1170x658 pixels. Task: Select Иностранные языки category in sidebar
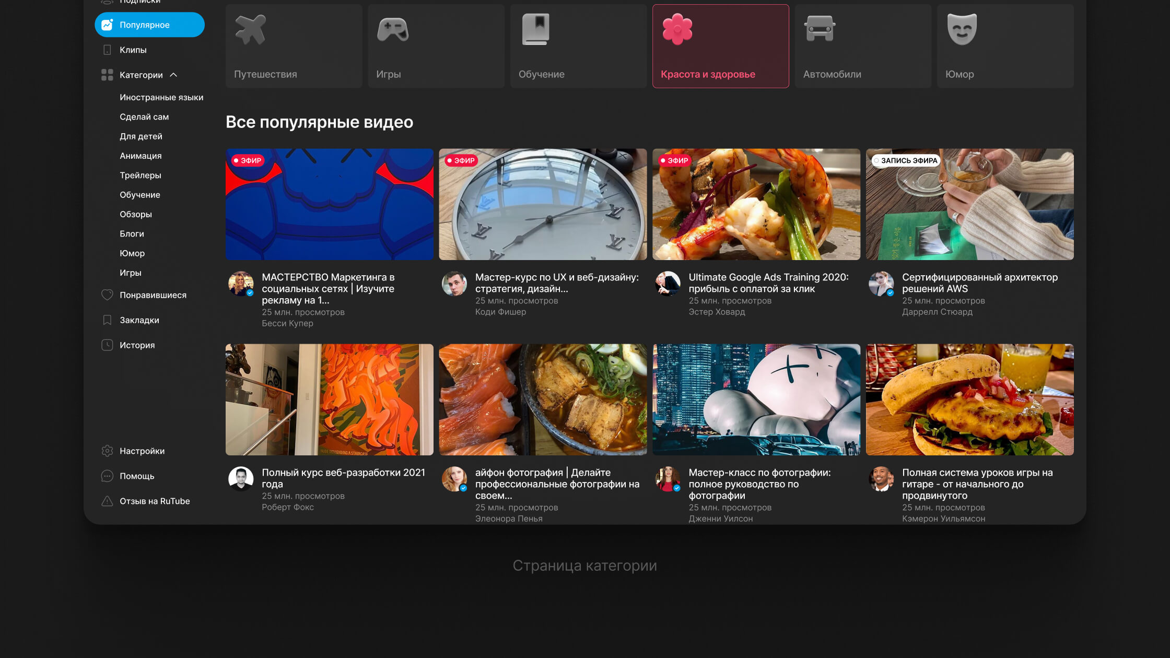coord(161,98)
